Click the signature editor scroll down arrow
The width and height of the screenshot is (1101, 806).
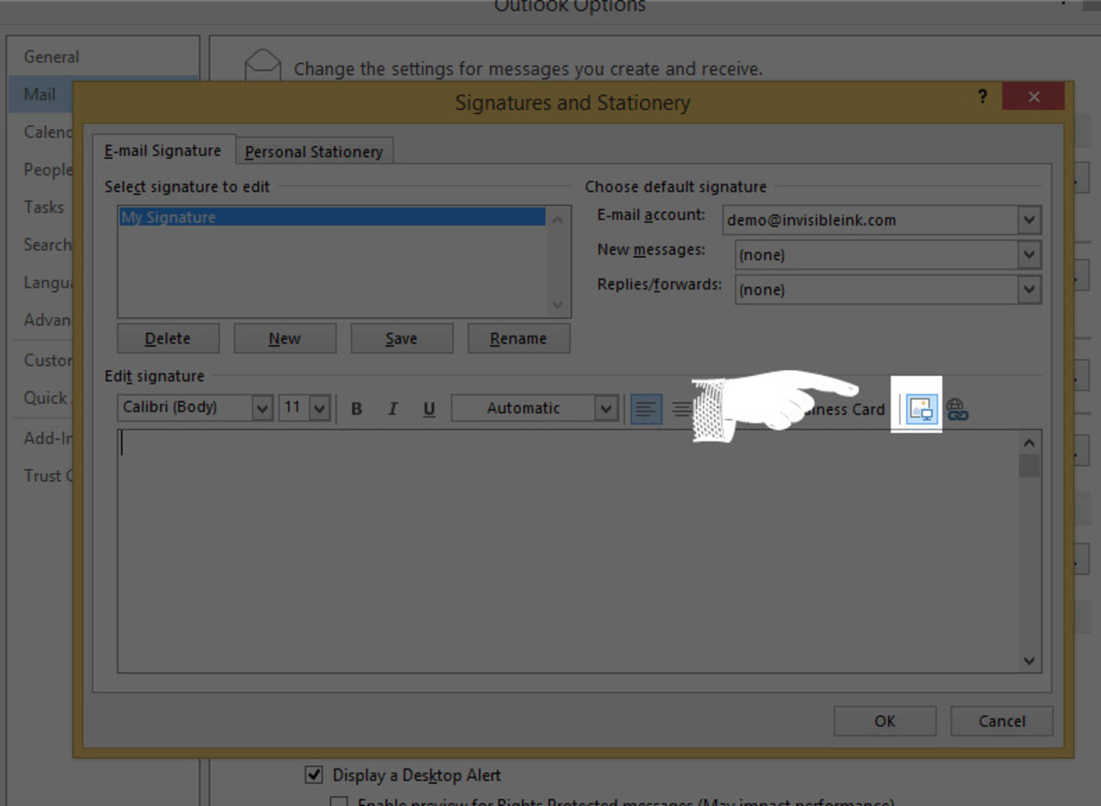(x=1029, y=661)
